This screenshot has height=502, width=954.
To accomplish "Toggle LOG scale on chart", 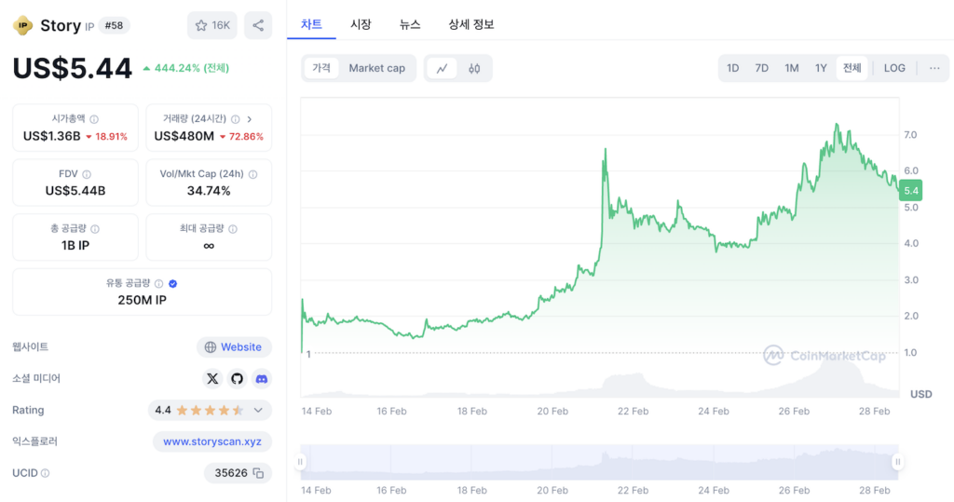I will tap(894, 68).
